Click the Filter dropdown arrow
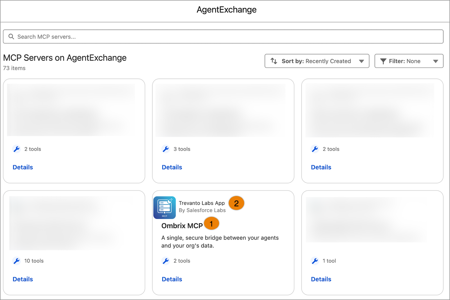Screen dimensions: 450x300 pos(435,61)
